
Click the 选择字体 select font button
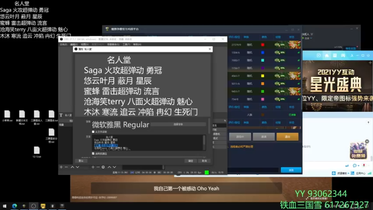[178, 124]
